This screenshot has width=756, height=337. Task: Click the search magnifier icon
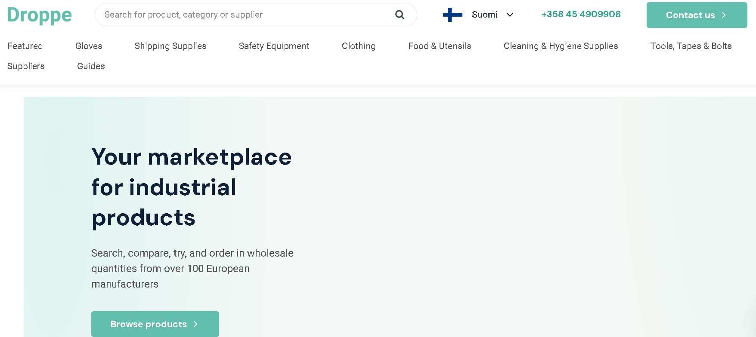tap(400, 15)
